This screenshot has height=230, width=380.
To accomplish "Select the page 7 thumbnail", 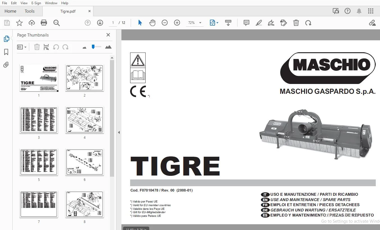I will coord(39,204).
